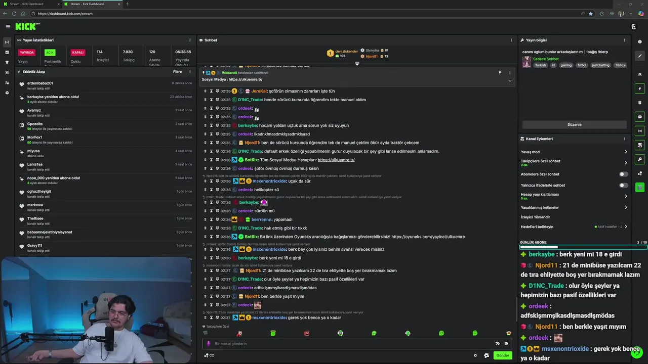Open the moderation camera icon in left sidebar

click(x=7, y=72)
